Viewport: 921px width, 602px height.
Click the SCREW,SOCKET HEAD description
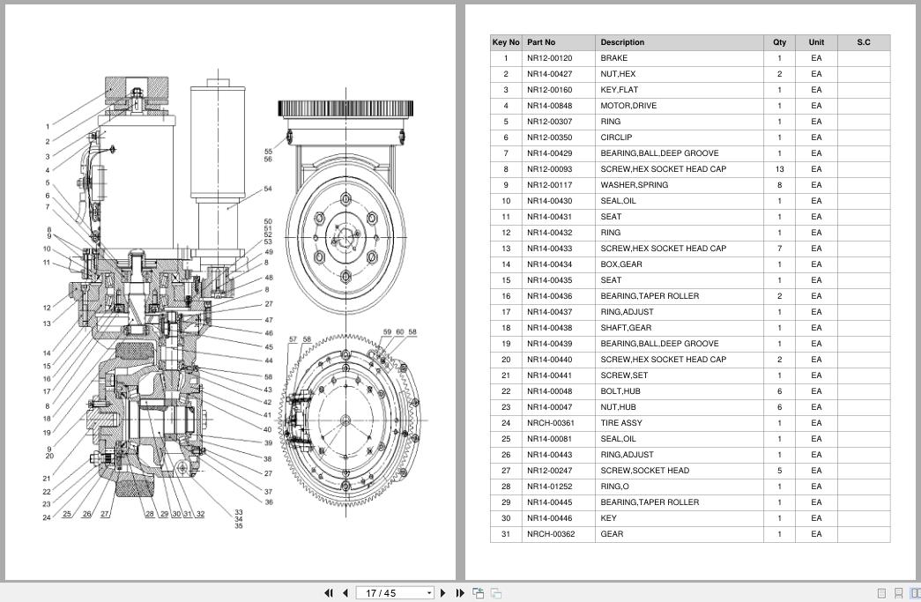(x=645, y=471)
